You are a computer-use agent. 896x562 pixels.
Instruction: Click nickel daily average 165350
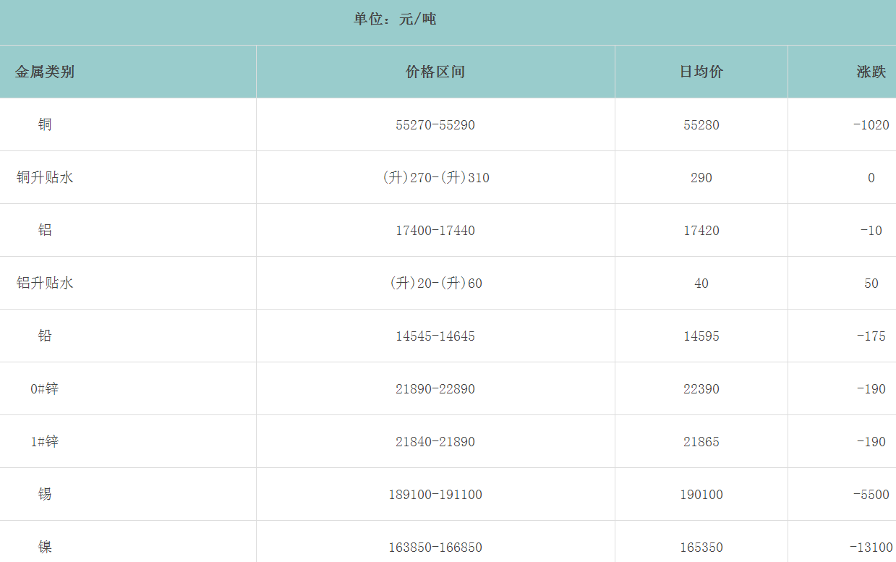701,548
